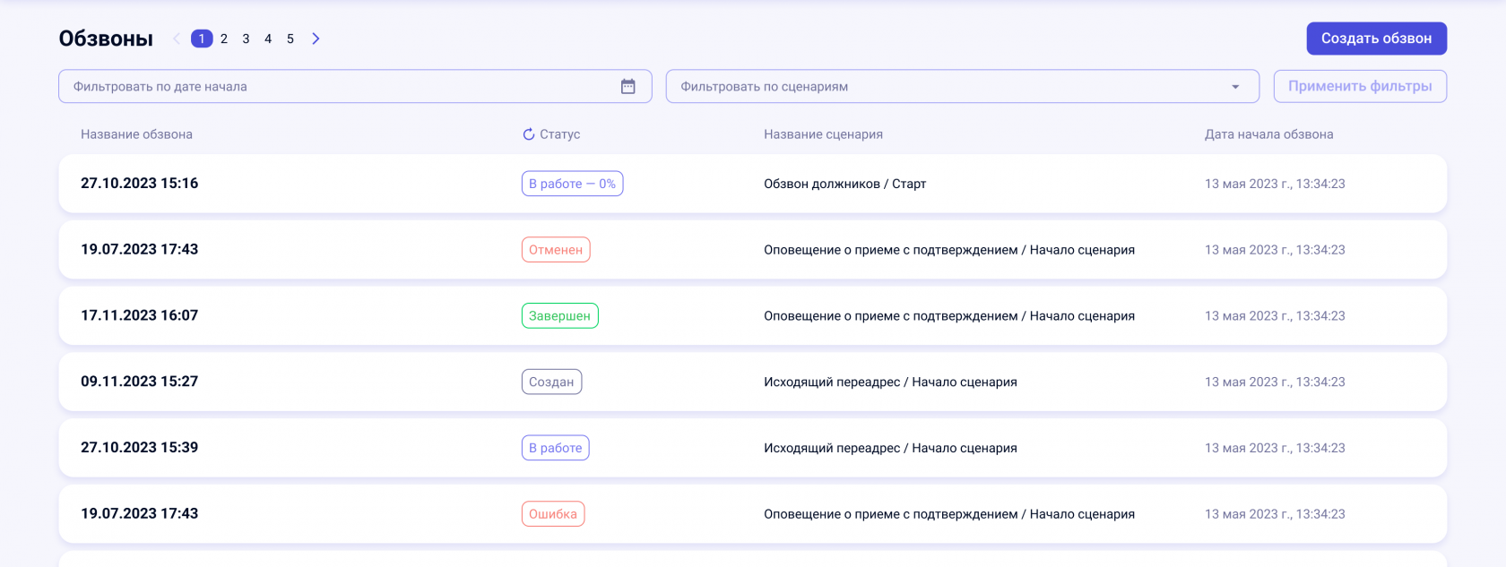Click the Фильтровать по дате начала field
Viewport: 1506px width, 567px height.
[x=341, y=87]
